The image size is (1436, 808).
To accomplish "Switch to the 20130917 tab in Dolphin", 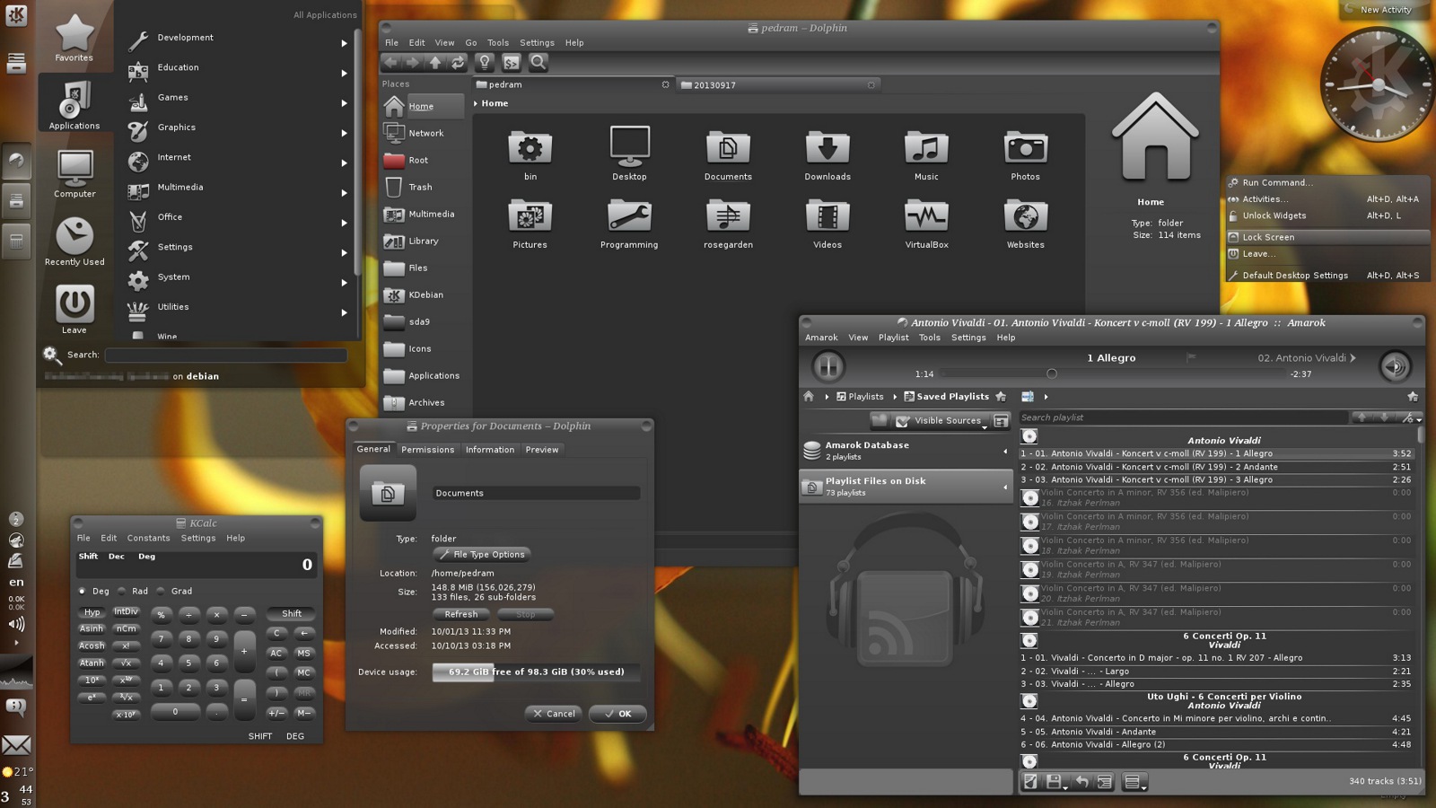I will (x=776, y=85).
